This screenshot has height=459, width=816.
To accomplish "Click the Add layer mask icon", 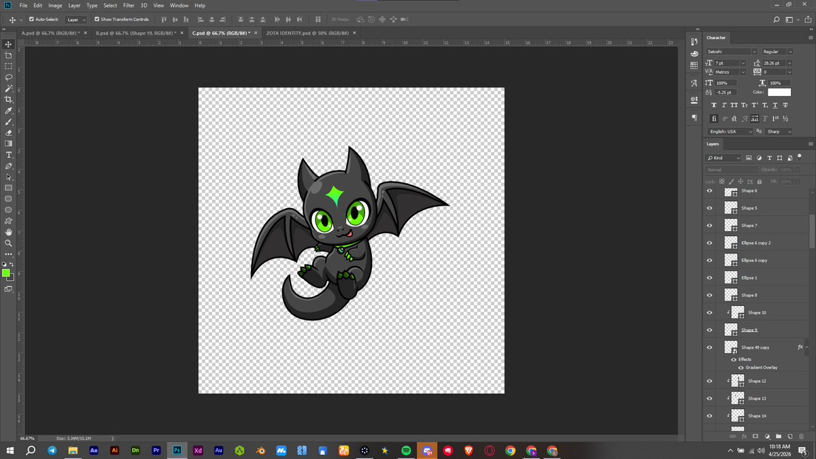I will [x=755, y=436].
